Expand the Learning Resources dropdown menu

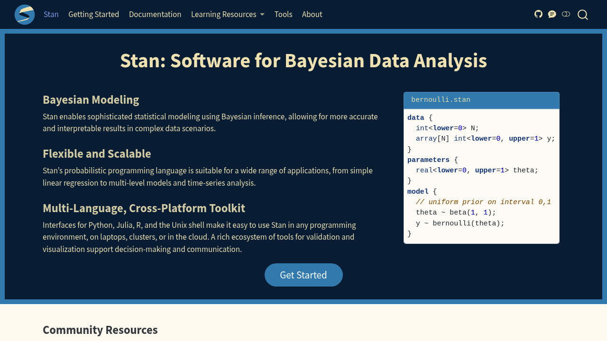click(228, 14)
